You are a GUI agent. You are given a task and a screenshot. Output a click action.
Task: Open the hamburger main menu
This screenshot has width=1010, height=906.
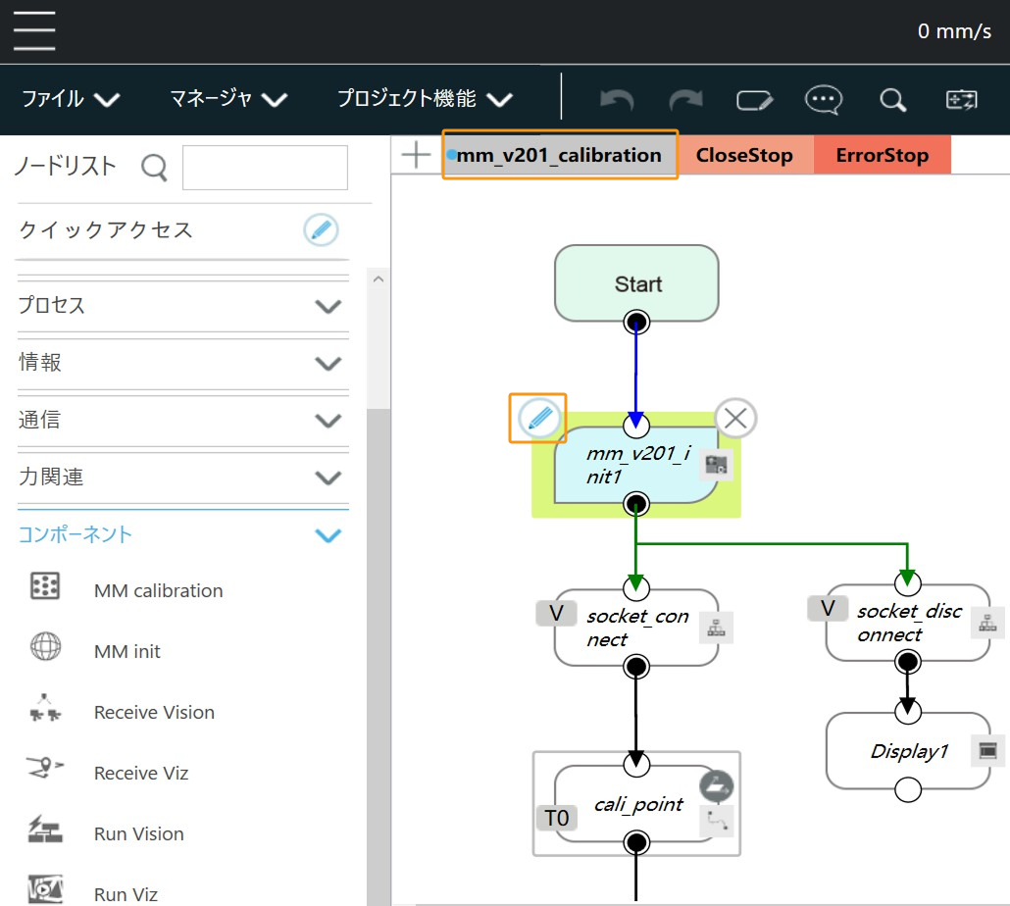pos(34,30)
